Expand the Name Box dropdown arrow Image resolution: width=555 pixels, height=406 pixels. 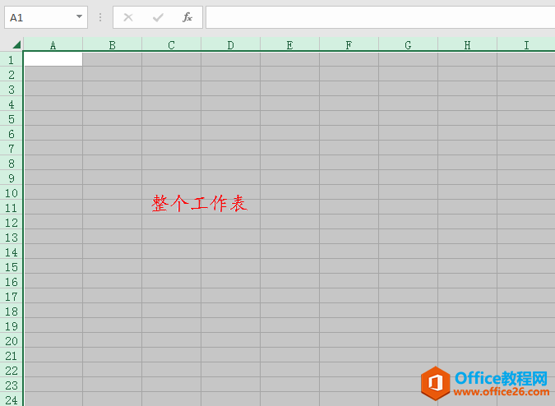point(79,16)
